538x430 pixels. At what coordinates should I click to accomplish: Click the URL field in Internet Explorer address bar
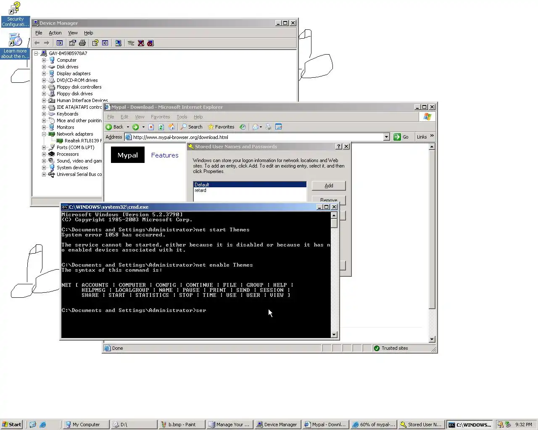[x=257, y=137]
